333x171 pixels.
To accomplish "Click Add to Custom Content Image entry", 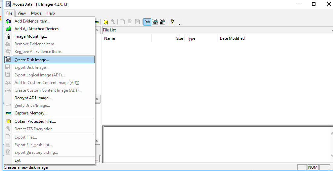I will pos(49,83).
